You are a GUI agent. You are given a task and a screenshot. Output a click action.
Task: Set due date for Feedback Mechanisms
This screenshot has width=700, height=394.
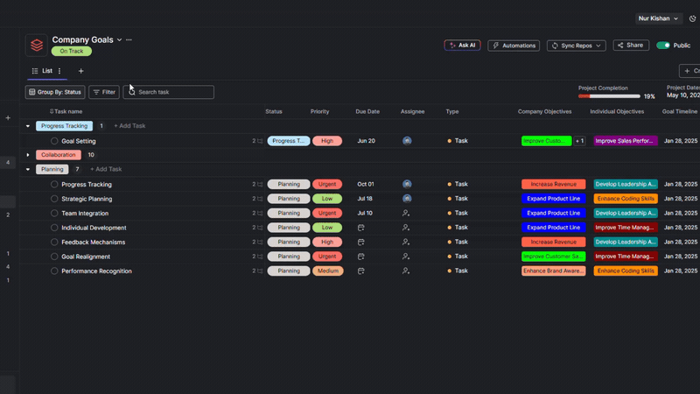click(x=361, y=242)
